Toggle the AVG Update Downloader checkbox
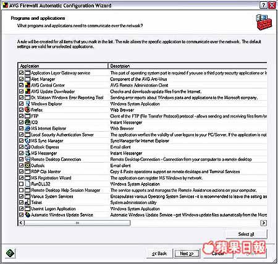278x264 pixels. pos(21,92)
